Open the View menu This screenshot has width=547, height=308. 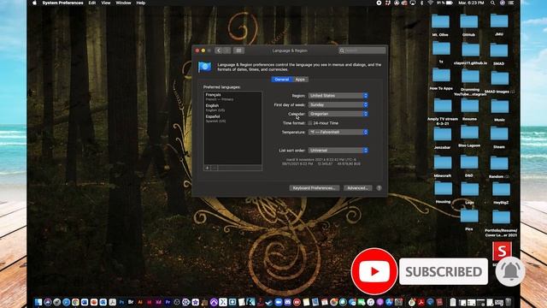(106, 3)
